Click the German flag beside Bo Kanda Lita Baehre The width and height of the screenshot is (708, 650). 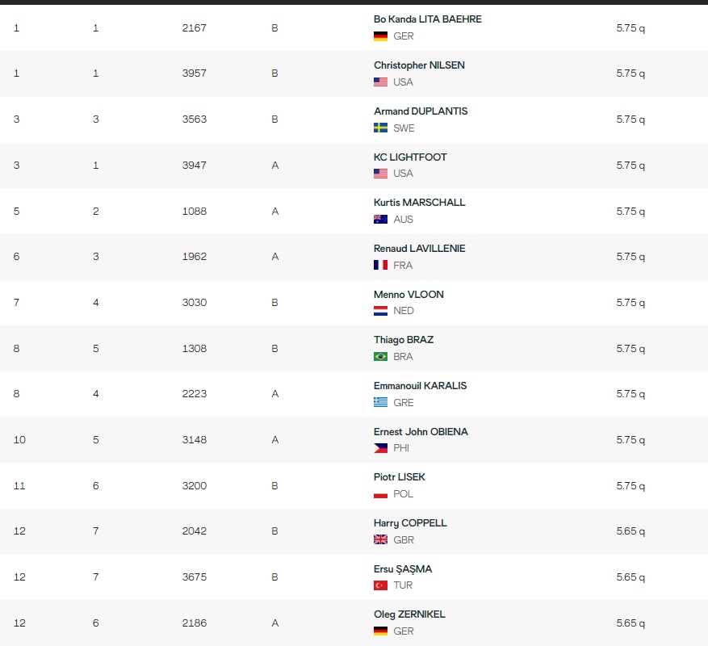click(x=380, y=36)
